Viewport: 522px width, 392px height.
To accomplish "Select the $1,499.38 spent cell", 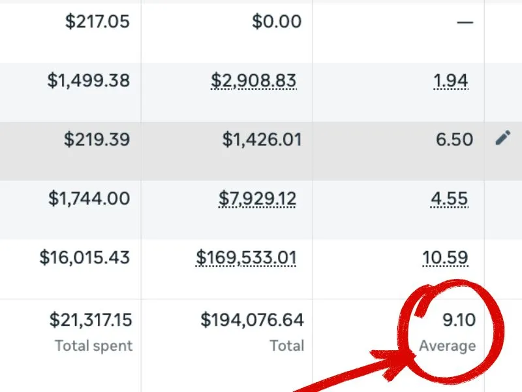I will click(x=89, y=80).
